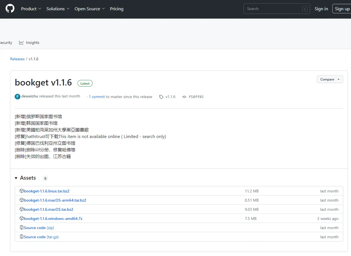Expand the Open Source menu
Image resolution: width=351 pixels, height=256 pixels.
point(90,9)
